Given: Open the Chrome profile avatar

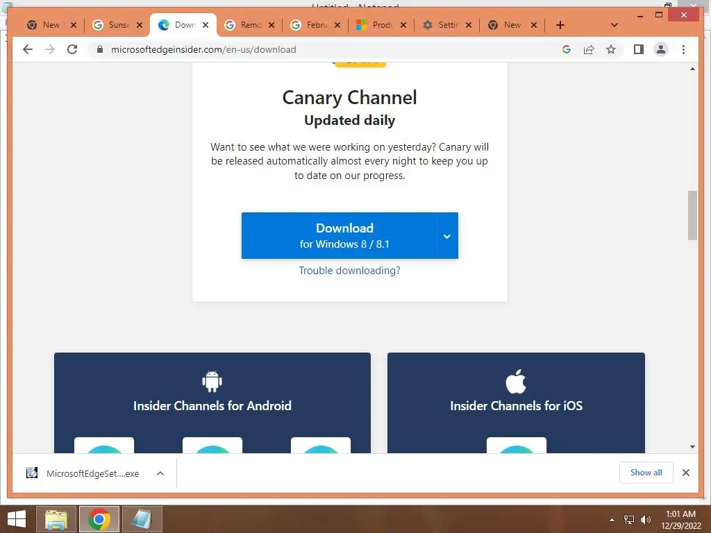Looking at the screenshot, I should click(x=661, y=49).
